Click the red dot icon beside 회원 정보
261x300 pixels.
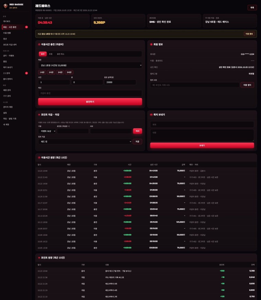151,44
